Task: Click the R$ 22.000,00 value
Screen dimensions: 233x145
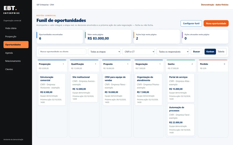Action: [x=176, y=122]
